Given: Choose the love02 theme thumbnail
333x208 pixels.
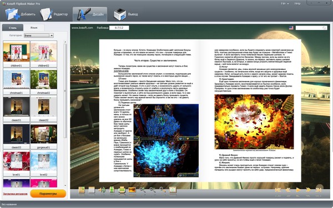Looking at the screenshot, I should 43,163.
